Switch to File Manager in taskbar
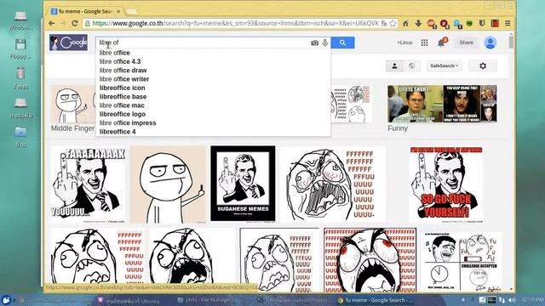Image resolution: width=545 pixels, height=306 pixels. [204, 300]
